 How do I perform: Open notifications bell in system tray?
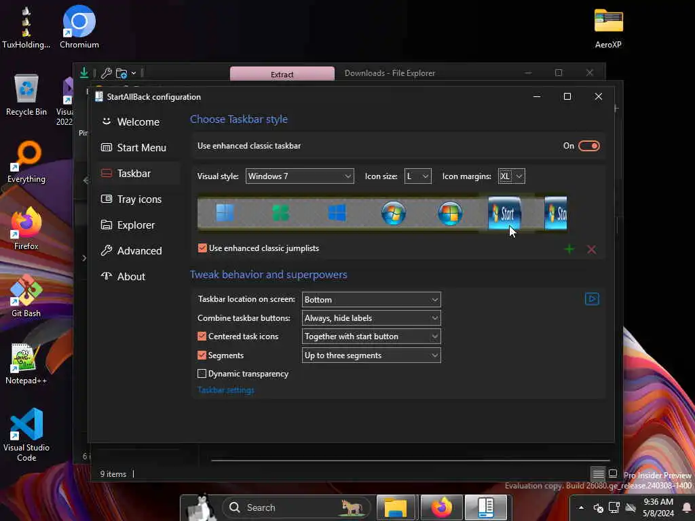click(687, 507)
